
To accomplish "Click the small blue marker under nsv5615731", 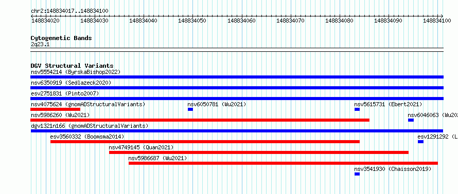I will 357,109.
